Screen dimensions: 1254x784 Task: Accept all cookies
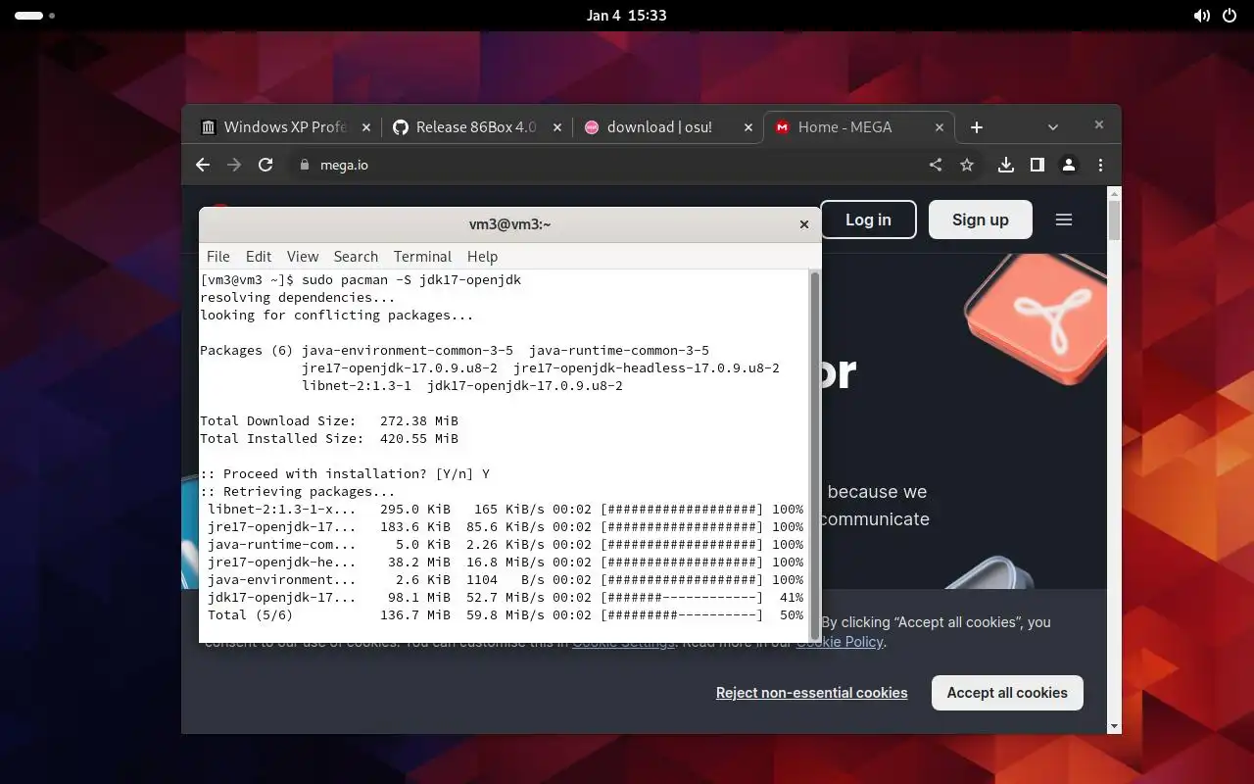1007,693
